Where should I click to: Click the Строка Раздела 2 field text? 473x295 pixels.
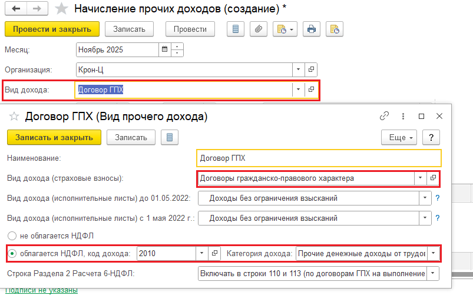click(312, 274)
